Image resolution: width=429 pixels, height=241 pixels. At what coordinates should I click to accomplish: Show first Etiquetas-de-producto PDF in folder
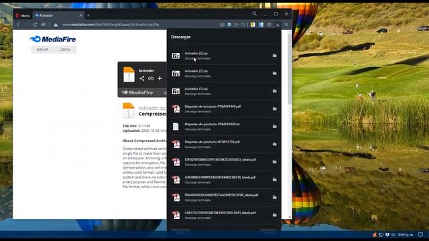274,108
